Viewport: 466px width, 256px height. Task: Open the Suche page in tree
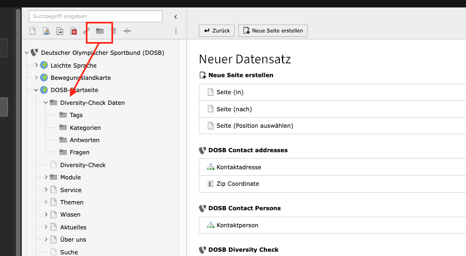click(x=69, y=252)
